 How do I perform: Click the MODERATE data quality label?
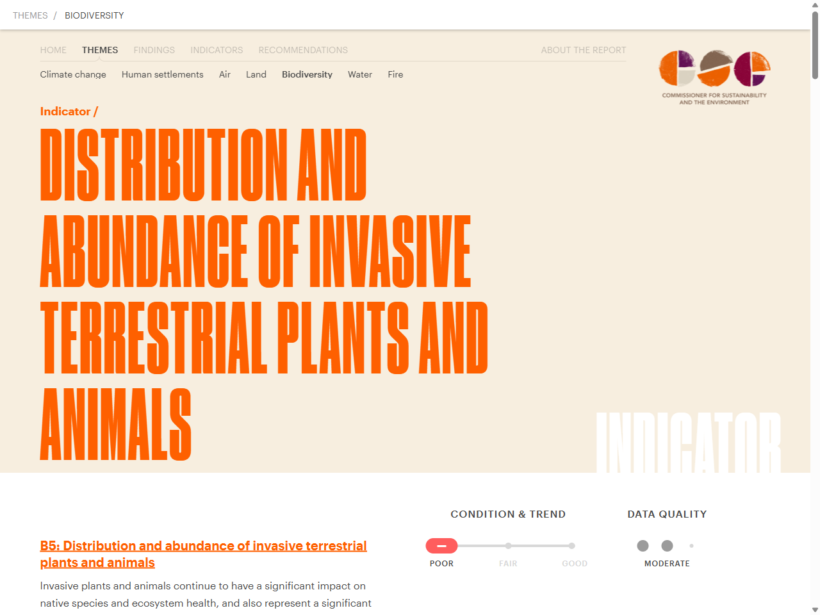[x=667, y=564]
